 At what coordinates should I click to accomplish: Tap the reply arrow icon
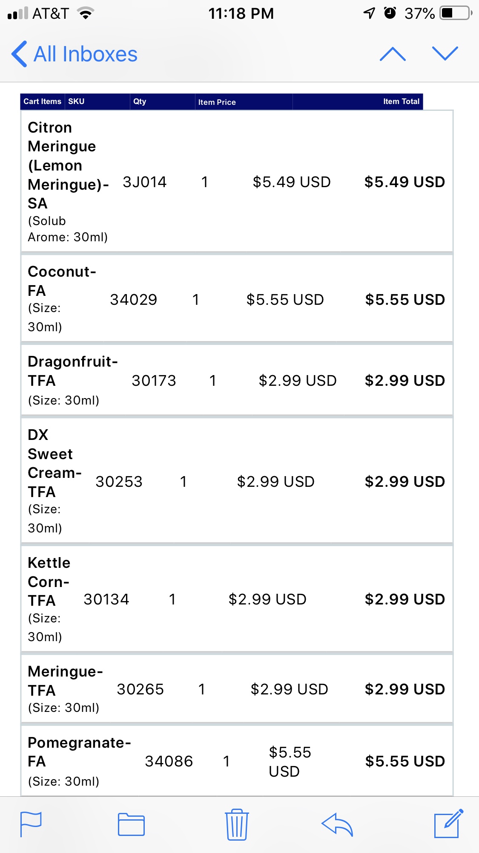(x=337, y=824)
